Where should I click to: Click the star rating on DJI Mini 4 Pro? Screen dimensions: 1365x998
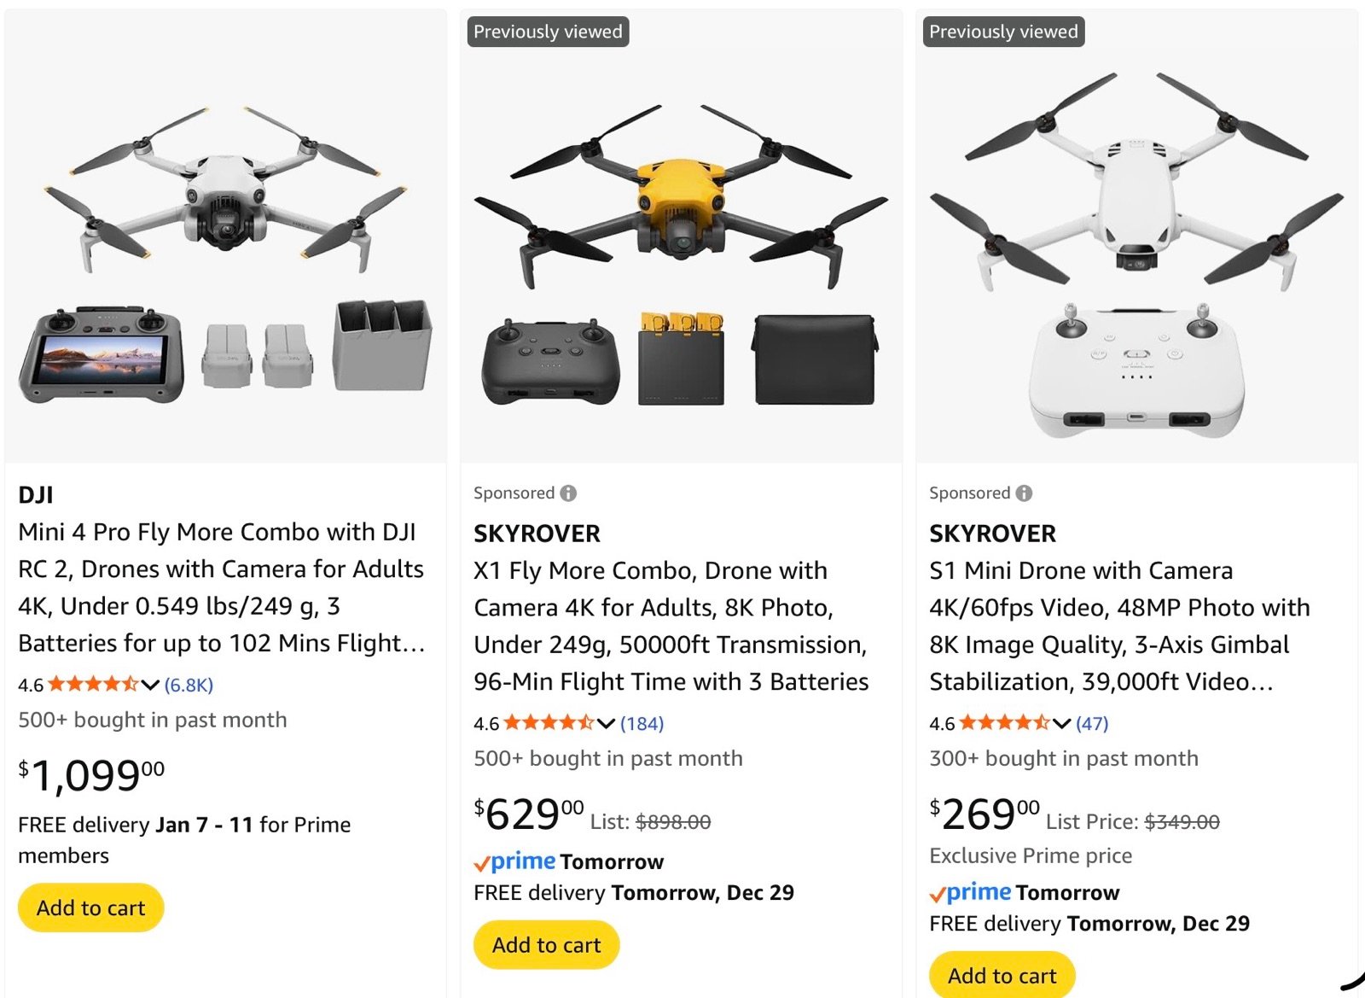(94, 683)
